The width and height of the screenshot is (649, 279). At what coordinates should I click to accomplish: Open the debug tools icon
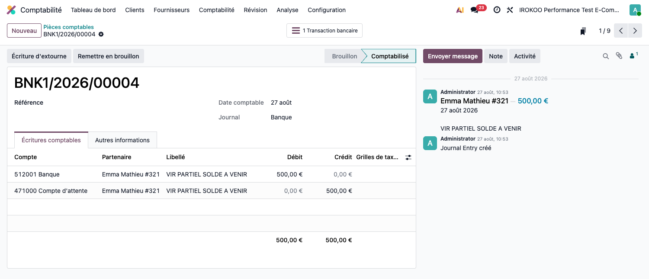(x=510, y=10)
